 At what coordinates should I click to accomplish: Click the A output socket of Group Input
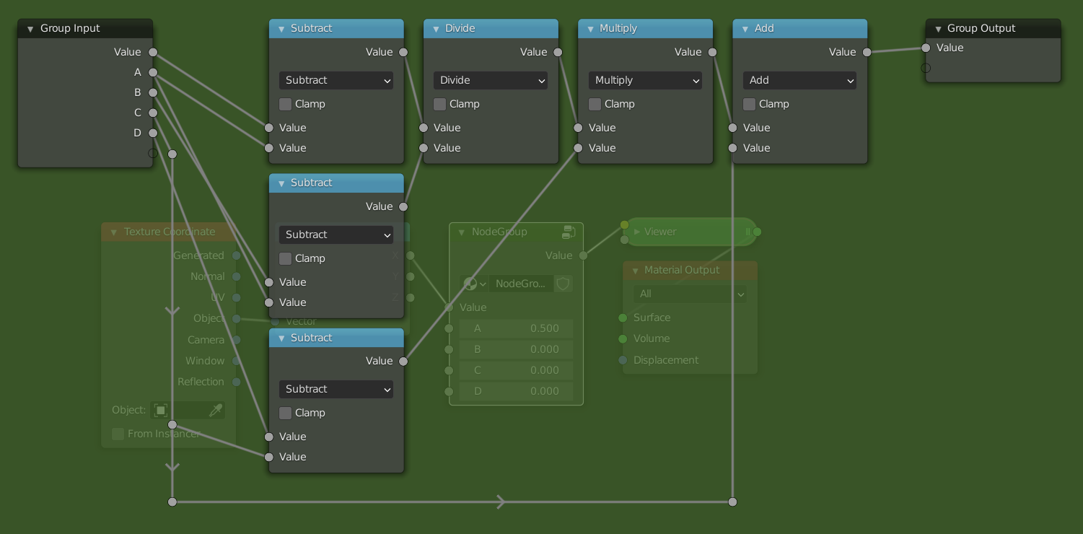153,72
